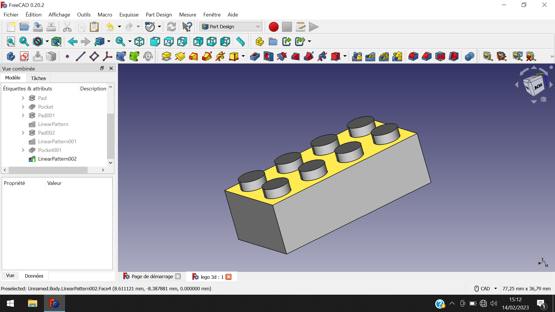The image size is (555, 312).
Task: Switch to top view icon
Action: coord(169,42)
